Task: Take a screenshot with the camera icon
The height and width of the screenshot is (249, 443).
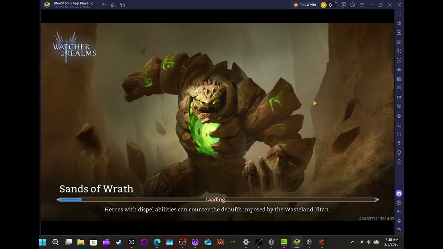Action: [x=399, y=88]
